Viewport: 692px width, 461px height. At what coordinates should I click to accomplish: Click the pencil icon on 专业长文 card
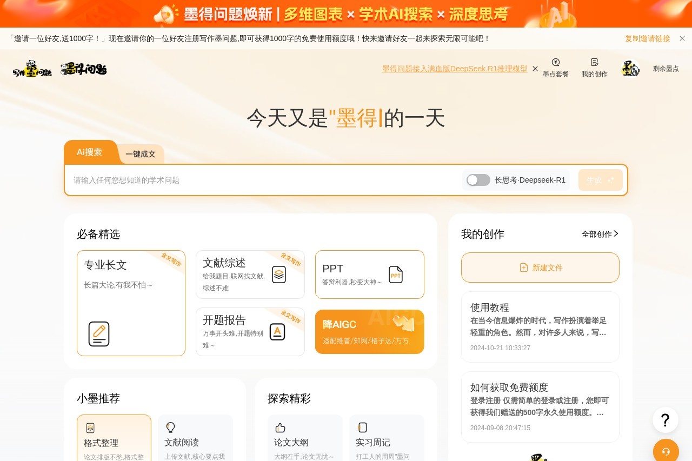[x=99, y=334]
